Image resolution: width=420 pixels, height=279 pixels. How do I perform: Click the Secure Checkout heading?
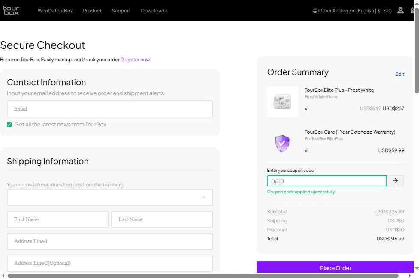(42, 45)
